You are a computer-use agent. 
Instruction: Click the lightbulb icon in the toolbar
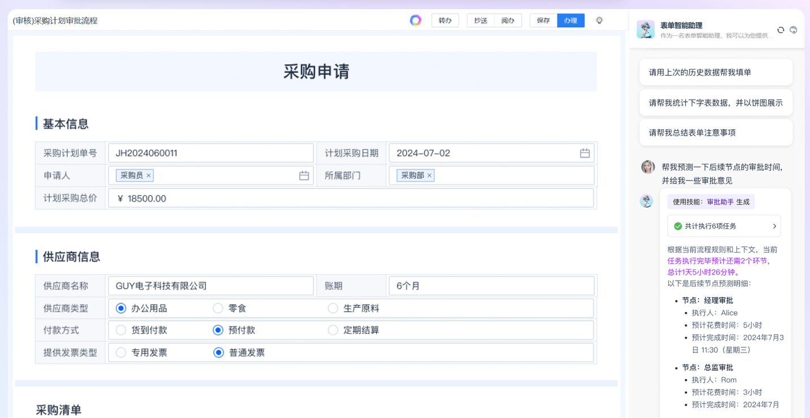599,20
